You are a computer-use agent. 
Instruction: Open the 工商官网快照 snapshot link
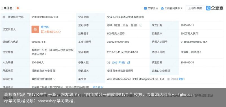point(171,8)
